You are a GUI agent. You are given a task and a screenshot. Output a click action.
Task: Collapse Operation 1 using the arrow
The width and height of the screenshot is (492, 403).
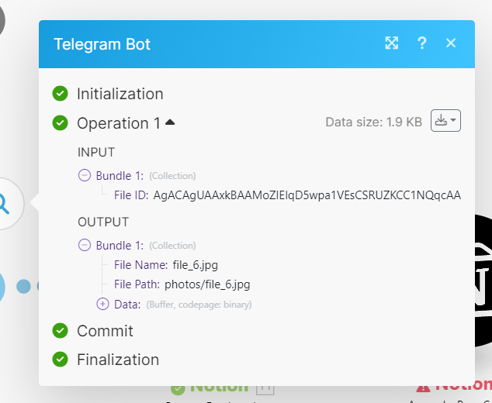(170, 122)
